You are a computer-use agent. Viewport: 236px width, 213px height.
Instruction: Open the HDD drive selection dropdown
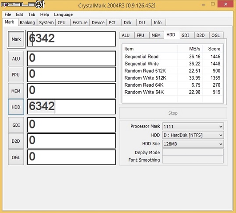tap(193, 135)
